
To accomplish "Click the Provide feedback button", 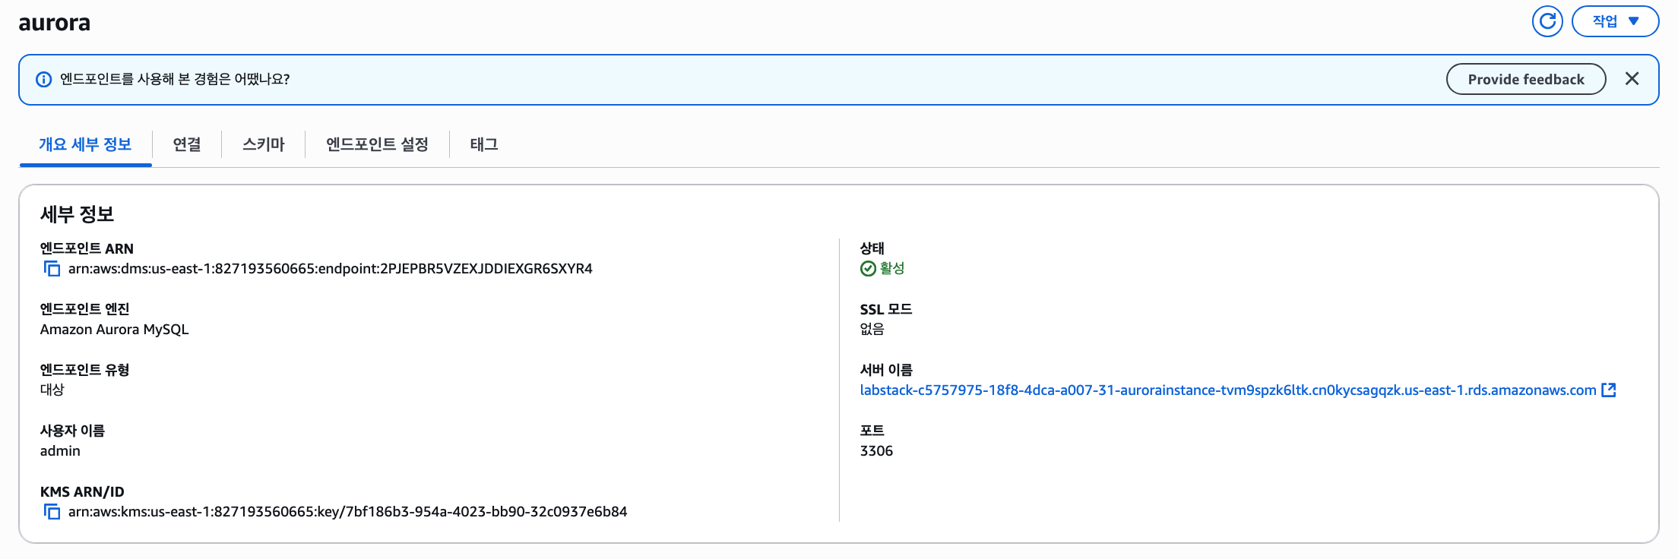I will tap(1526, 79).
